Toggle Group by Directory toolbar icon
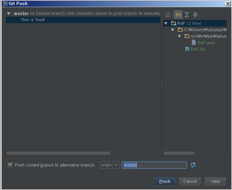 (x=178, y=15)
